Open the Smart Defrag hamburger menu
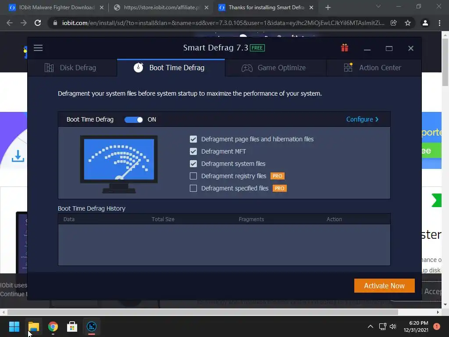This screenshot has height=337, width=449. 38,48
